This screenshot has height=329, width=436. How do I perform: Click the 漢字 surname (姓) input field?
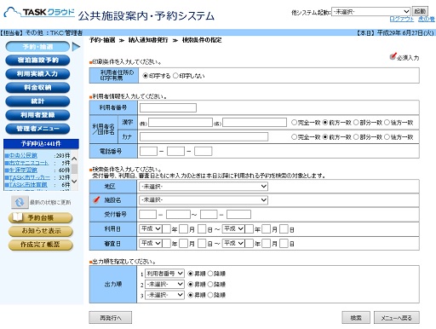[181, 123]
